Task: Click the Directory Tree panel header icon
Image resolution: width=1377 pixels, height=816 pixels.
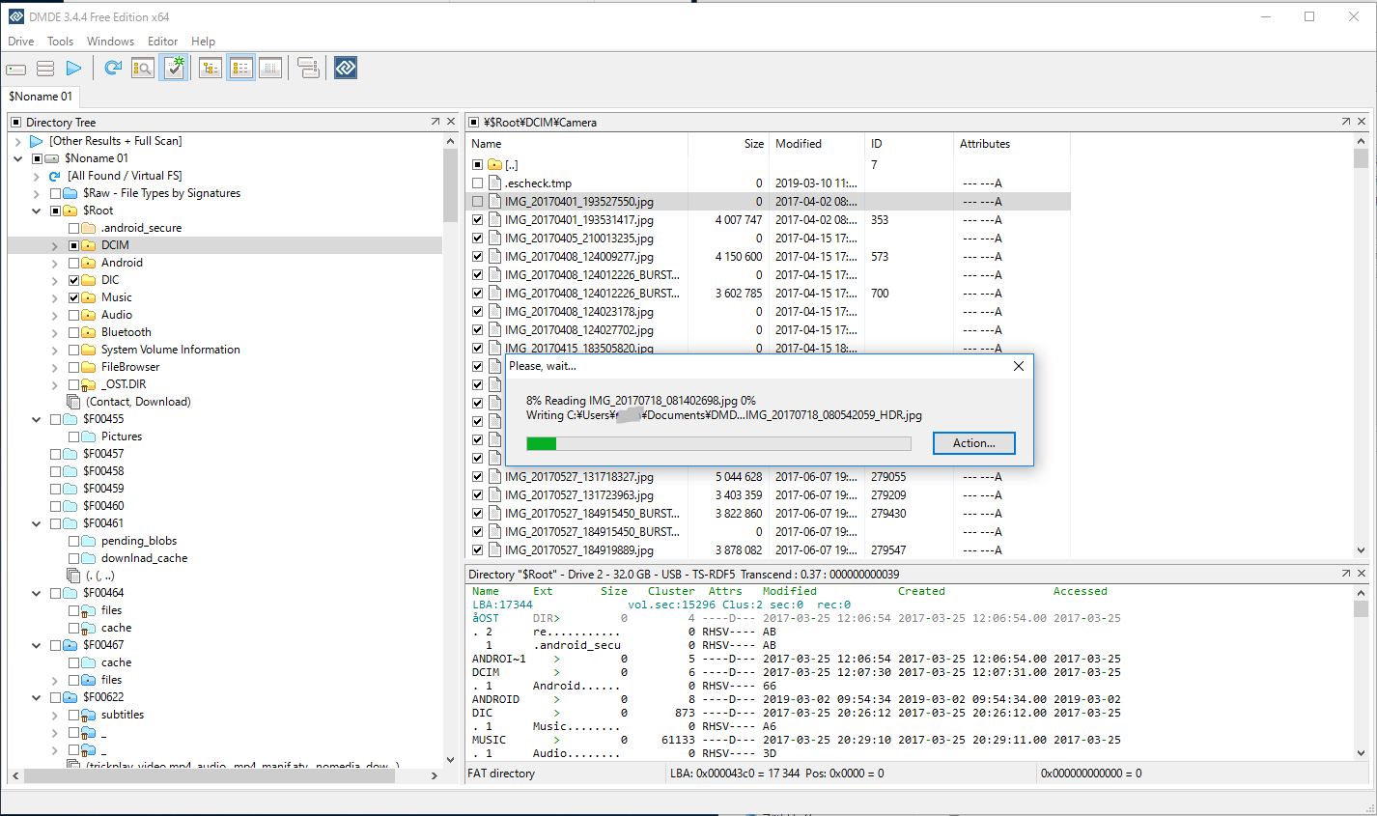Action: point(16,123)
